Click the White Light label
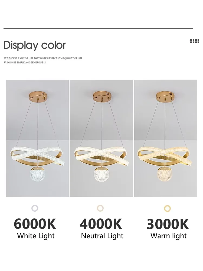 pos(36,236)
